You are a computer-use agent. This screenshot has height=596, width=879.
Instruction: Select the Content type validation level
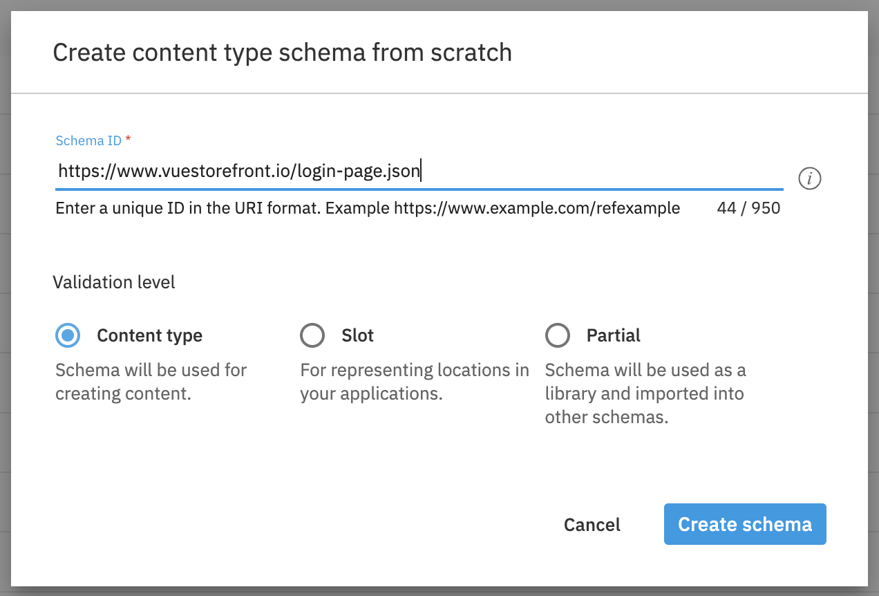pyautogui.click(x=67, y=335)
